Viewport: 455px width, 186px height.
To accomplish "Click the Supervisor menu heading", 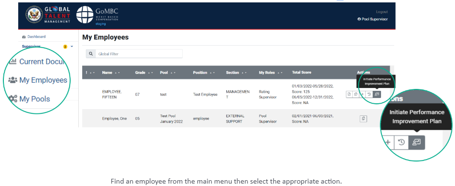I will click(31, 46).
